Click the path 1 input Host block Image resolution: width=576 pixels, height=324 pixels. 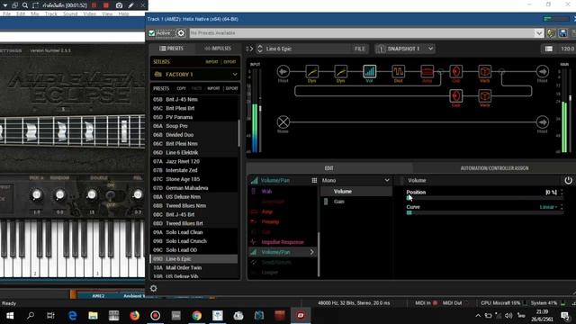283,71
